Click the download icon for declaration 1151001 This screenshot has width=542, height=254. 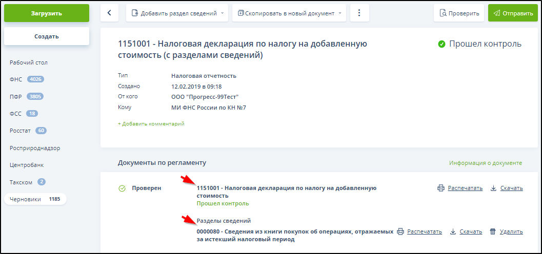tap(493, 188)
